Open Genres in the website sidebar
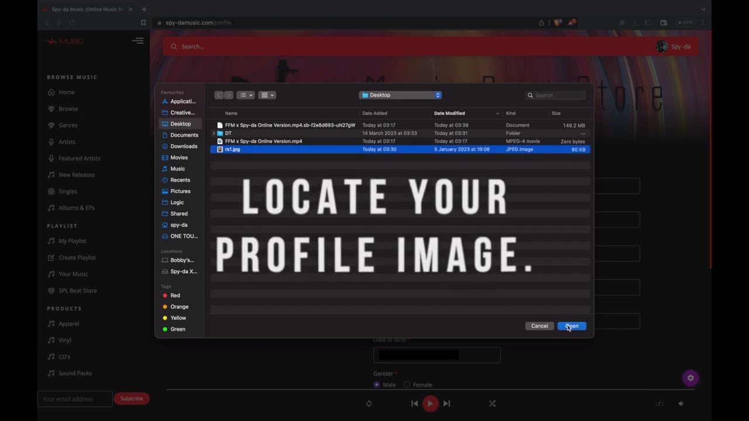 [63, 125]
